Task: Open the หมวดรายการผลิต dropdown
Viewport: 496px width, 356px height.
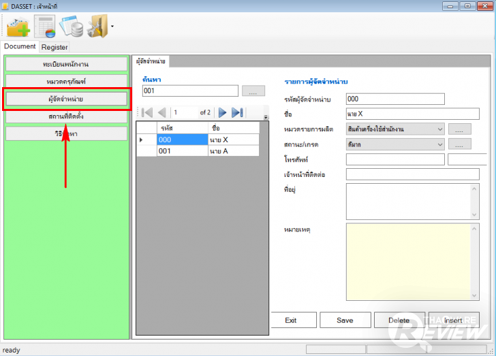Action: pyautogui.click(x=395, y=129)
